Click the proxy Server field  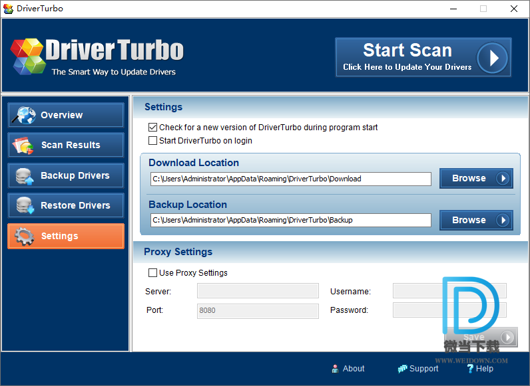click(x=258, y=291)
